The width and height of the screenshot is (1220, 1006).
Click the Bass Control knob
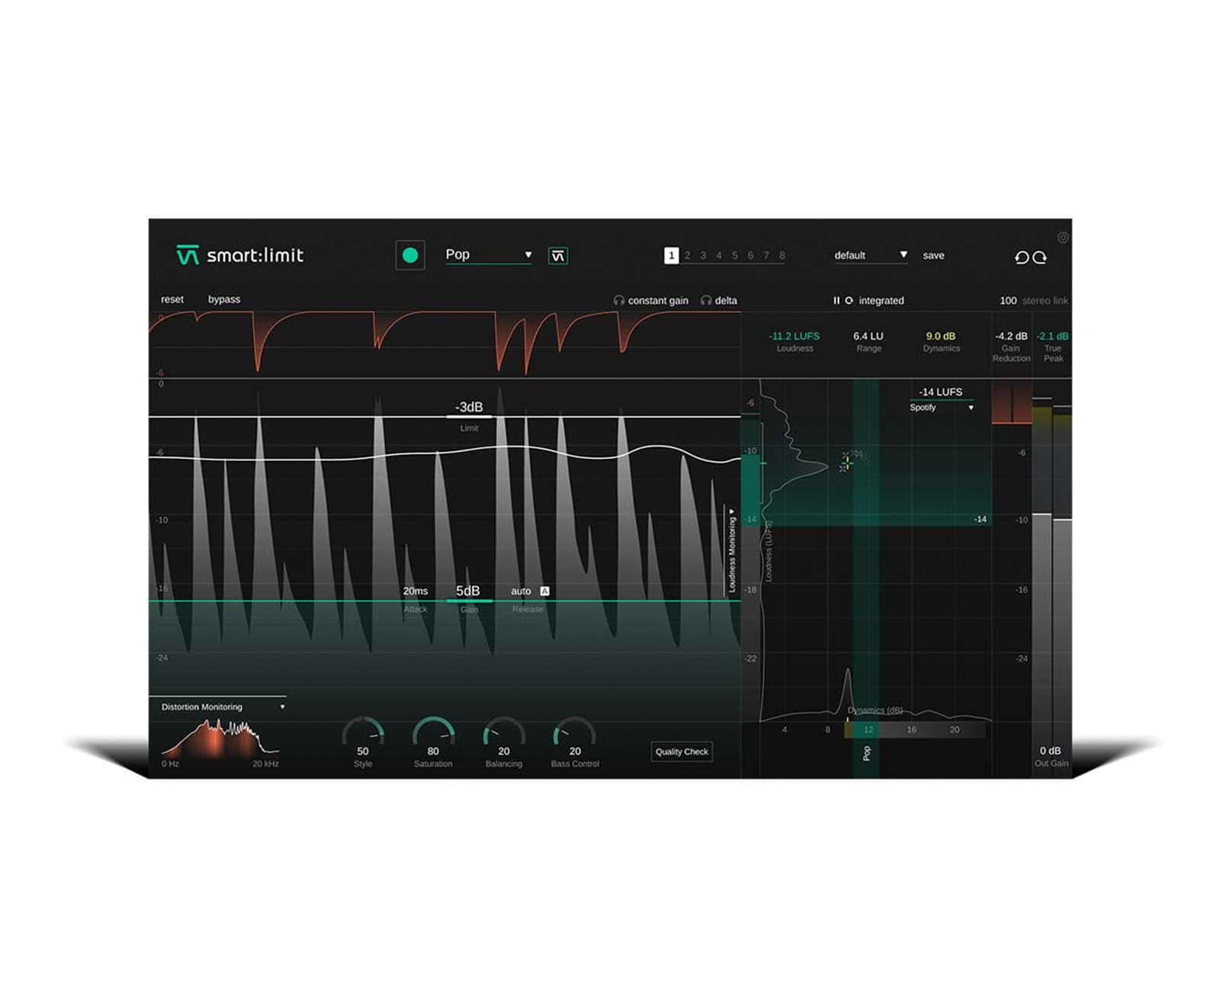coord(574,734)
